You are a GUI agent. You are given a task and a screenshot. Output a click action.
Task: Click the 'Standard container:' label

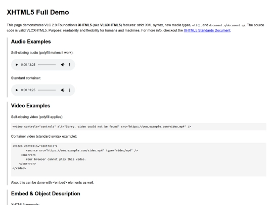coord(26,78)
